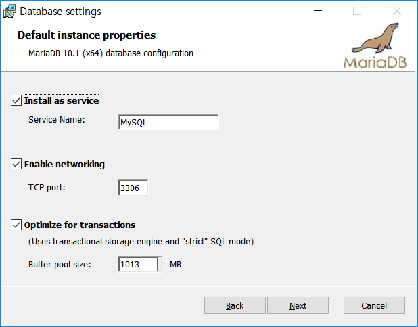Click the installer icon in title bar
418x327 pixels.
click(x=9, y=12)
